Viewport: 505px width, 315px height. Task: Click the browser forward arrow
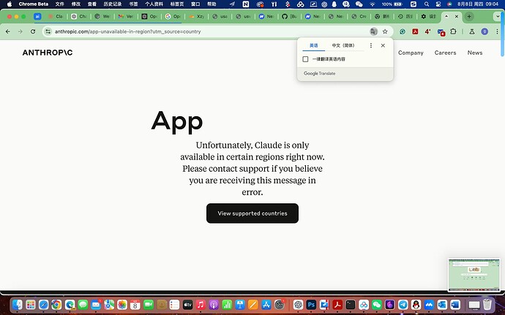(20, 31)
